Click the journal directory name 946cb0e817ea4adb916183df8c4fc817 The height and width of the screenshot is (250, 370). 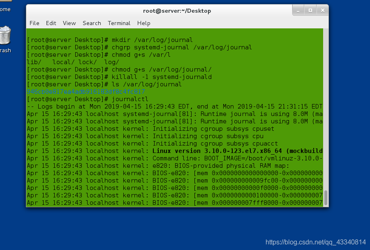pyautogui.click(x=86, y=92)
